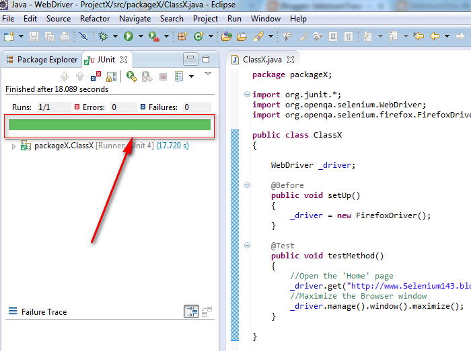This screenshot has width=471, height=351.
Task: Click the New Java Package icon
Action: coord(182,36)
